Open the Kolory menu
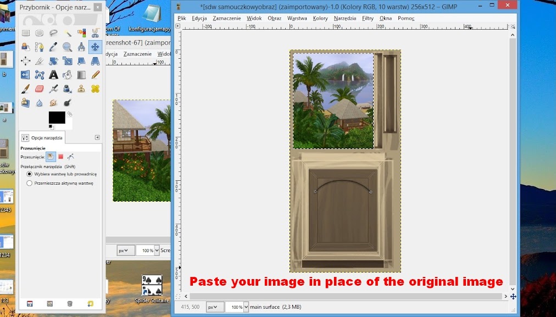Viewport: 556px width, 317px height. (x=320, y=18)
